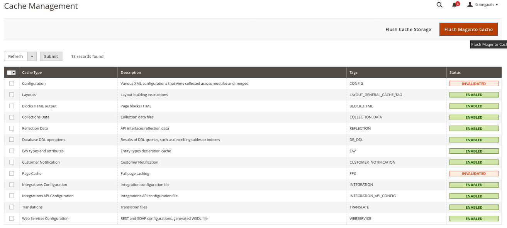The width and height of the screenshot is (507, 228).
Task: Click the Description column header
Action: [x=232, y=72]
